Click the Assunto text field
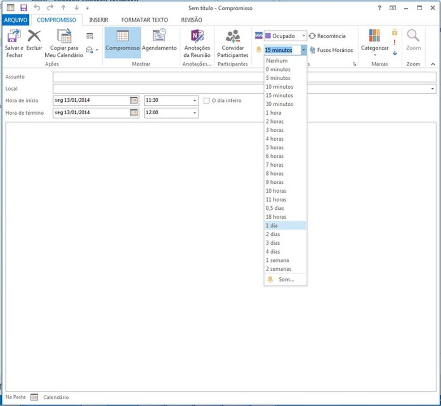 [x=244, y=77]
